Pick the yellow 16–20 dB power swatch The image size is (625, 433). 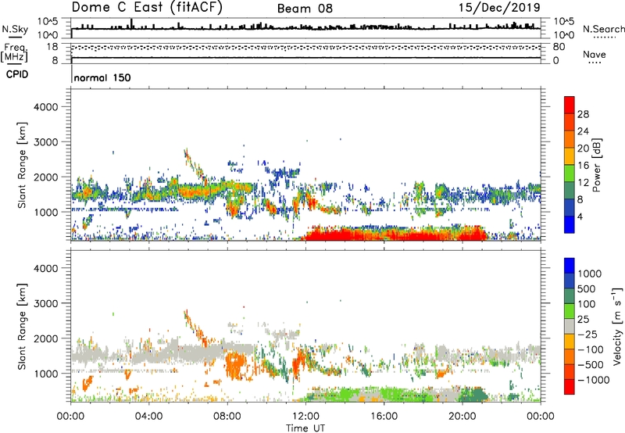point(570,156)
